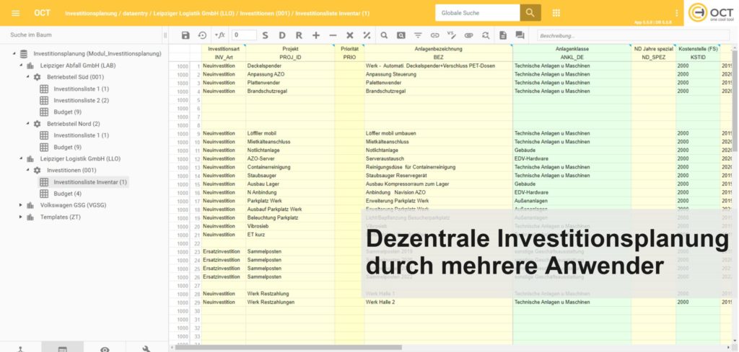This screenshot has height=352, width=739.
Task: Expand Volkswagen GSG (VGSG) node
Action: pos(21,205)
